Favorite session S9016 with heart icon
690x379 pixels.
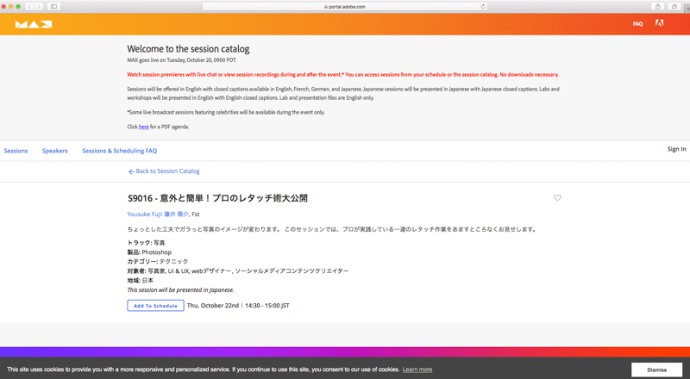tap(557, 198)
